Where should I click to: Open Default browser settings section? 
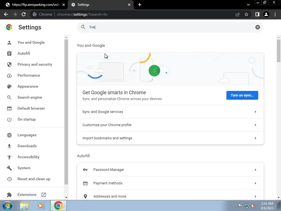click(32, 108)
